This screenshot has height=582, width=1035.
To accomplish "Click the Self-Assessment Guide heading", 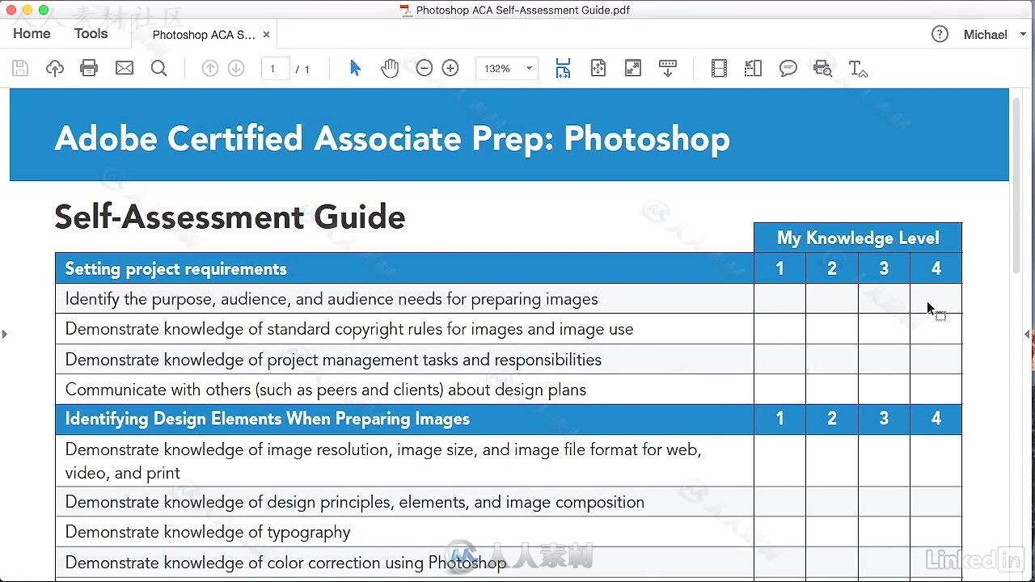I will [230, 217].
